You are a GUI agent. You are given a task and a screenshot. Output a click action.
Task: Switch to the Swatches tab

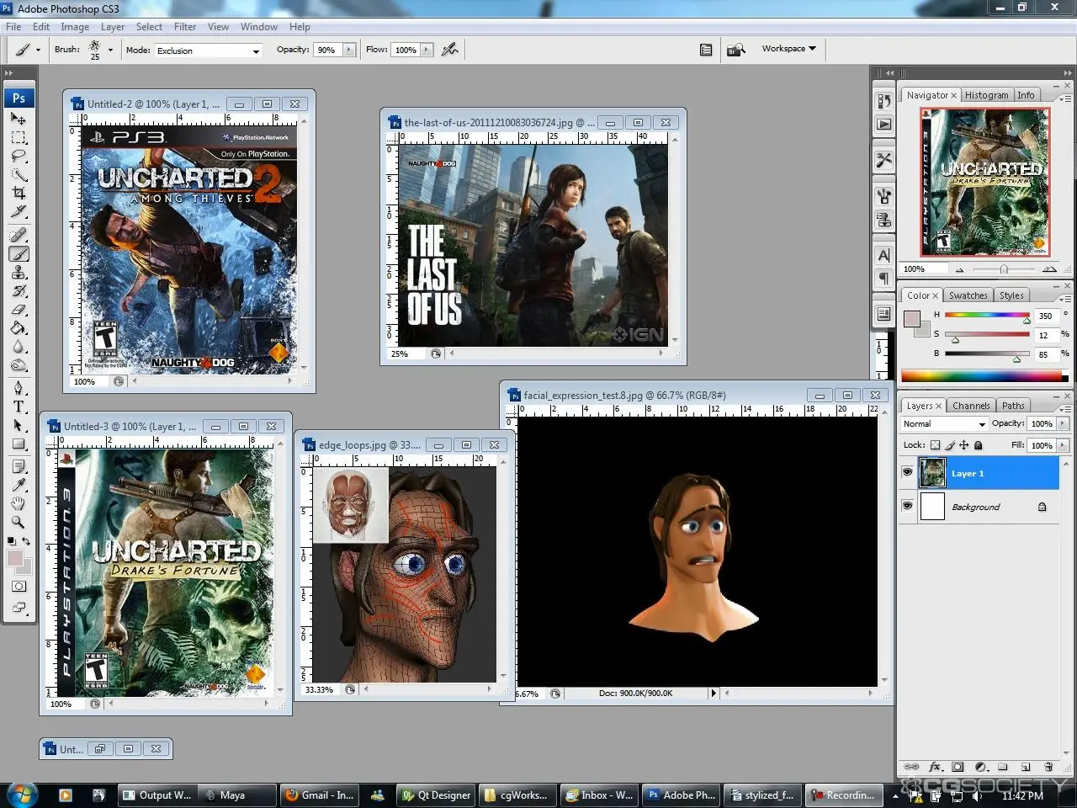pyautogui.click(x=968, y=295)
